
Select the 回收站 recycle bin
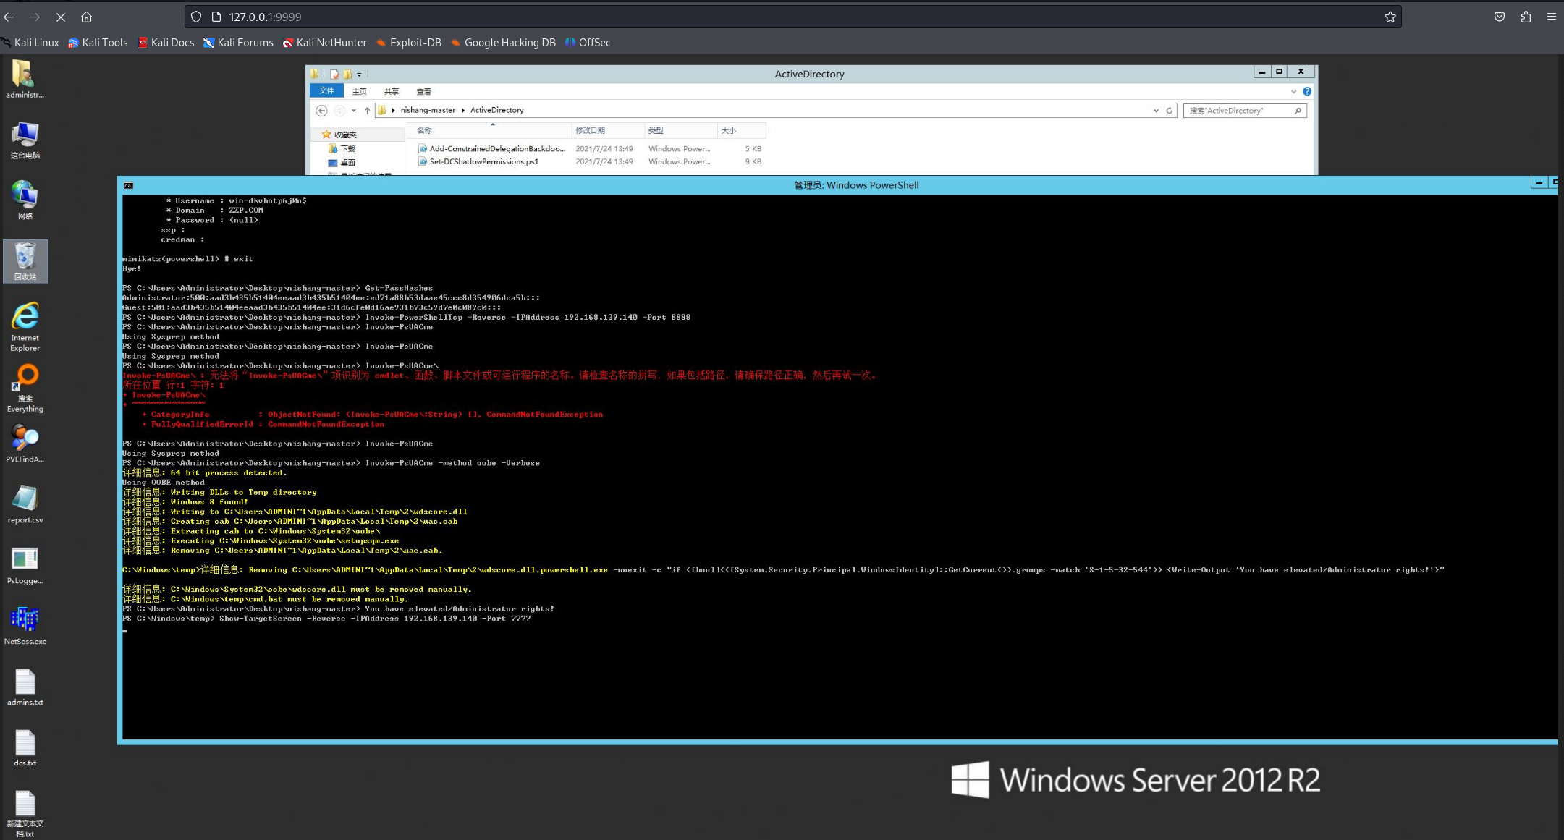tap(25, 261)
